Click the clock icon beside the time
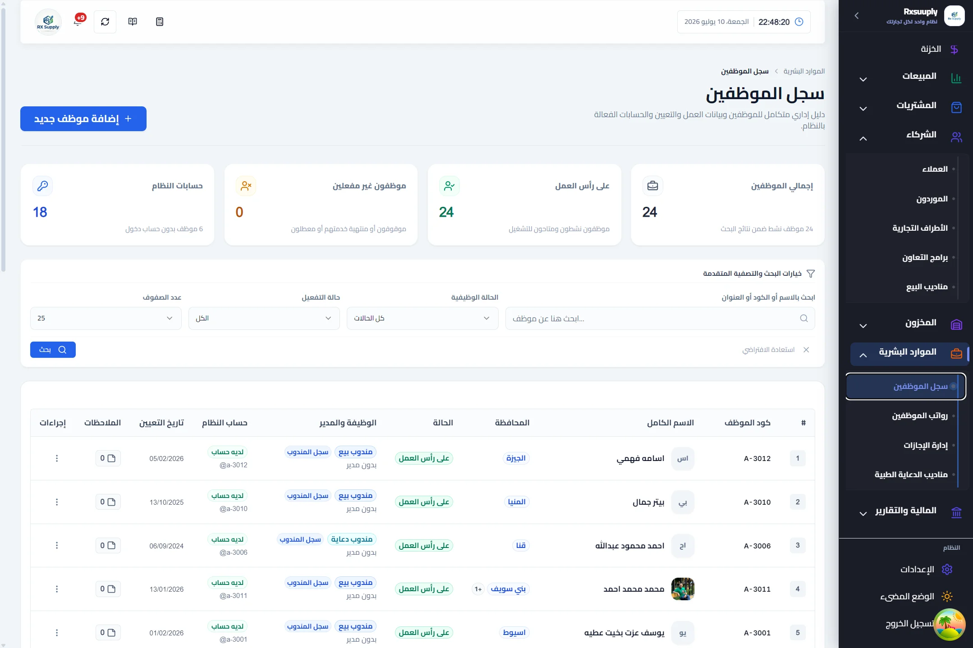This screenshot has width=973, height=648. pyautogui.click(x=799, y=22)
